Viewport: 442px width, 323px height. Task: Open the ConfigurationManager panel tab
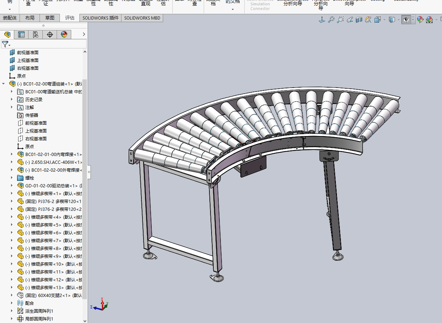point(35,35)
